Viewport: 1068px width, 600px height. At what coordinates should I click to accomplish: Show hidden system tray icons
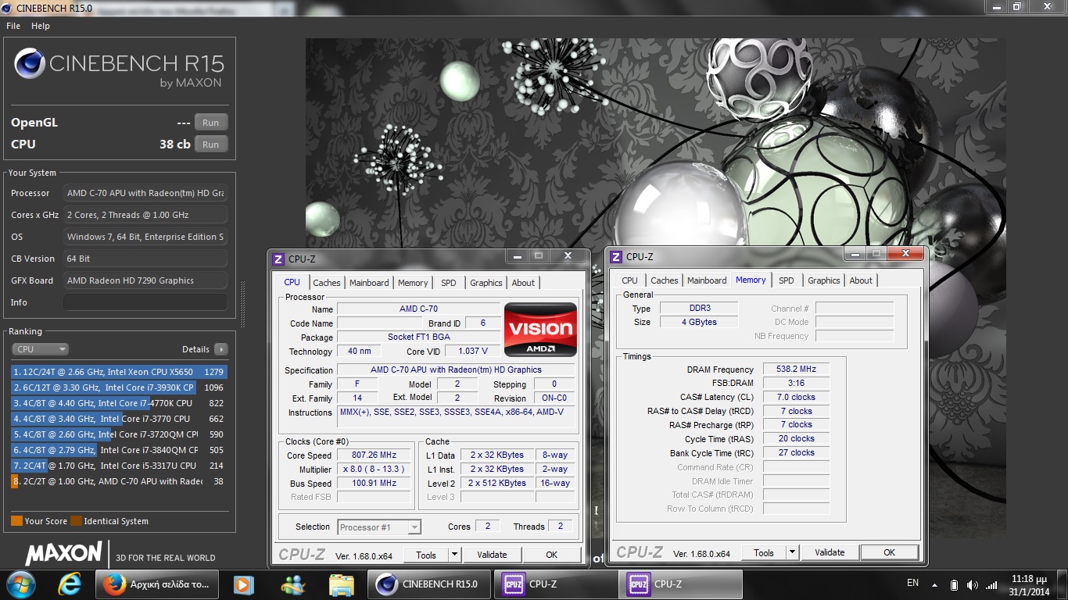point(934,584)
